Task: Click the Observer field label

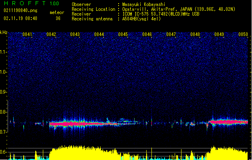Action: (x=81, y=4)
